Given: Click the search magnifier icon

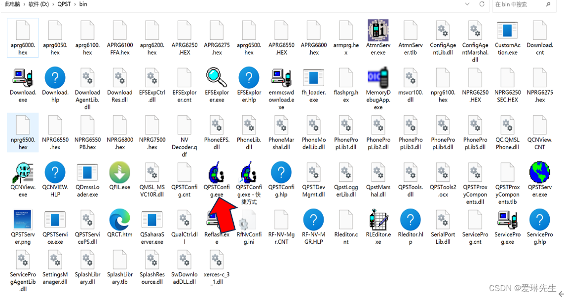Looking at the screenshot, I should click(548, 4).
